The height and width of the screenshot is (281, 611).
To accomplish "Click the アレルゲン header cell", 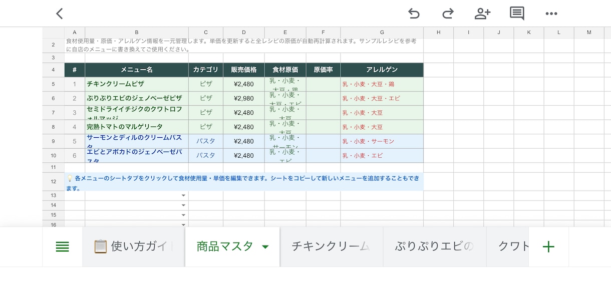I will point(382,70).
